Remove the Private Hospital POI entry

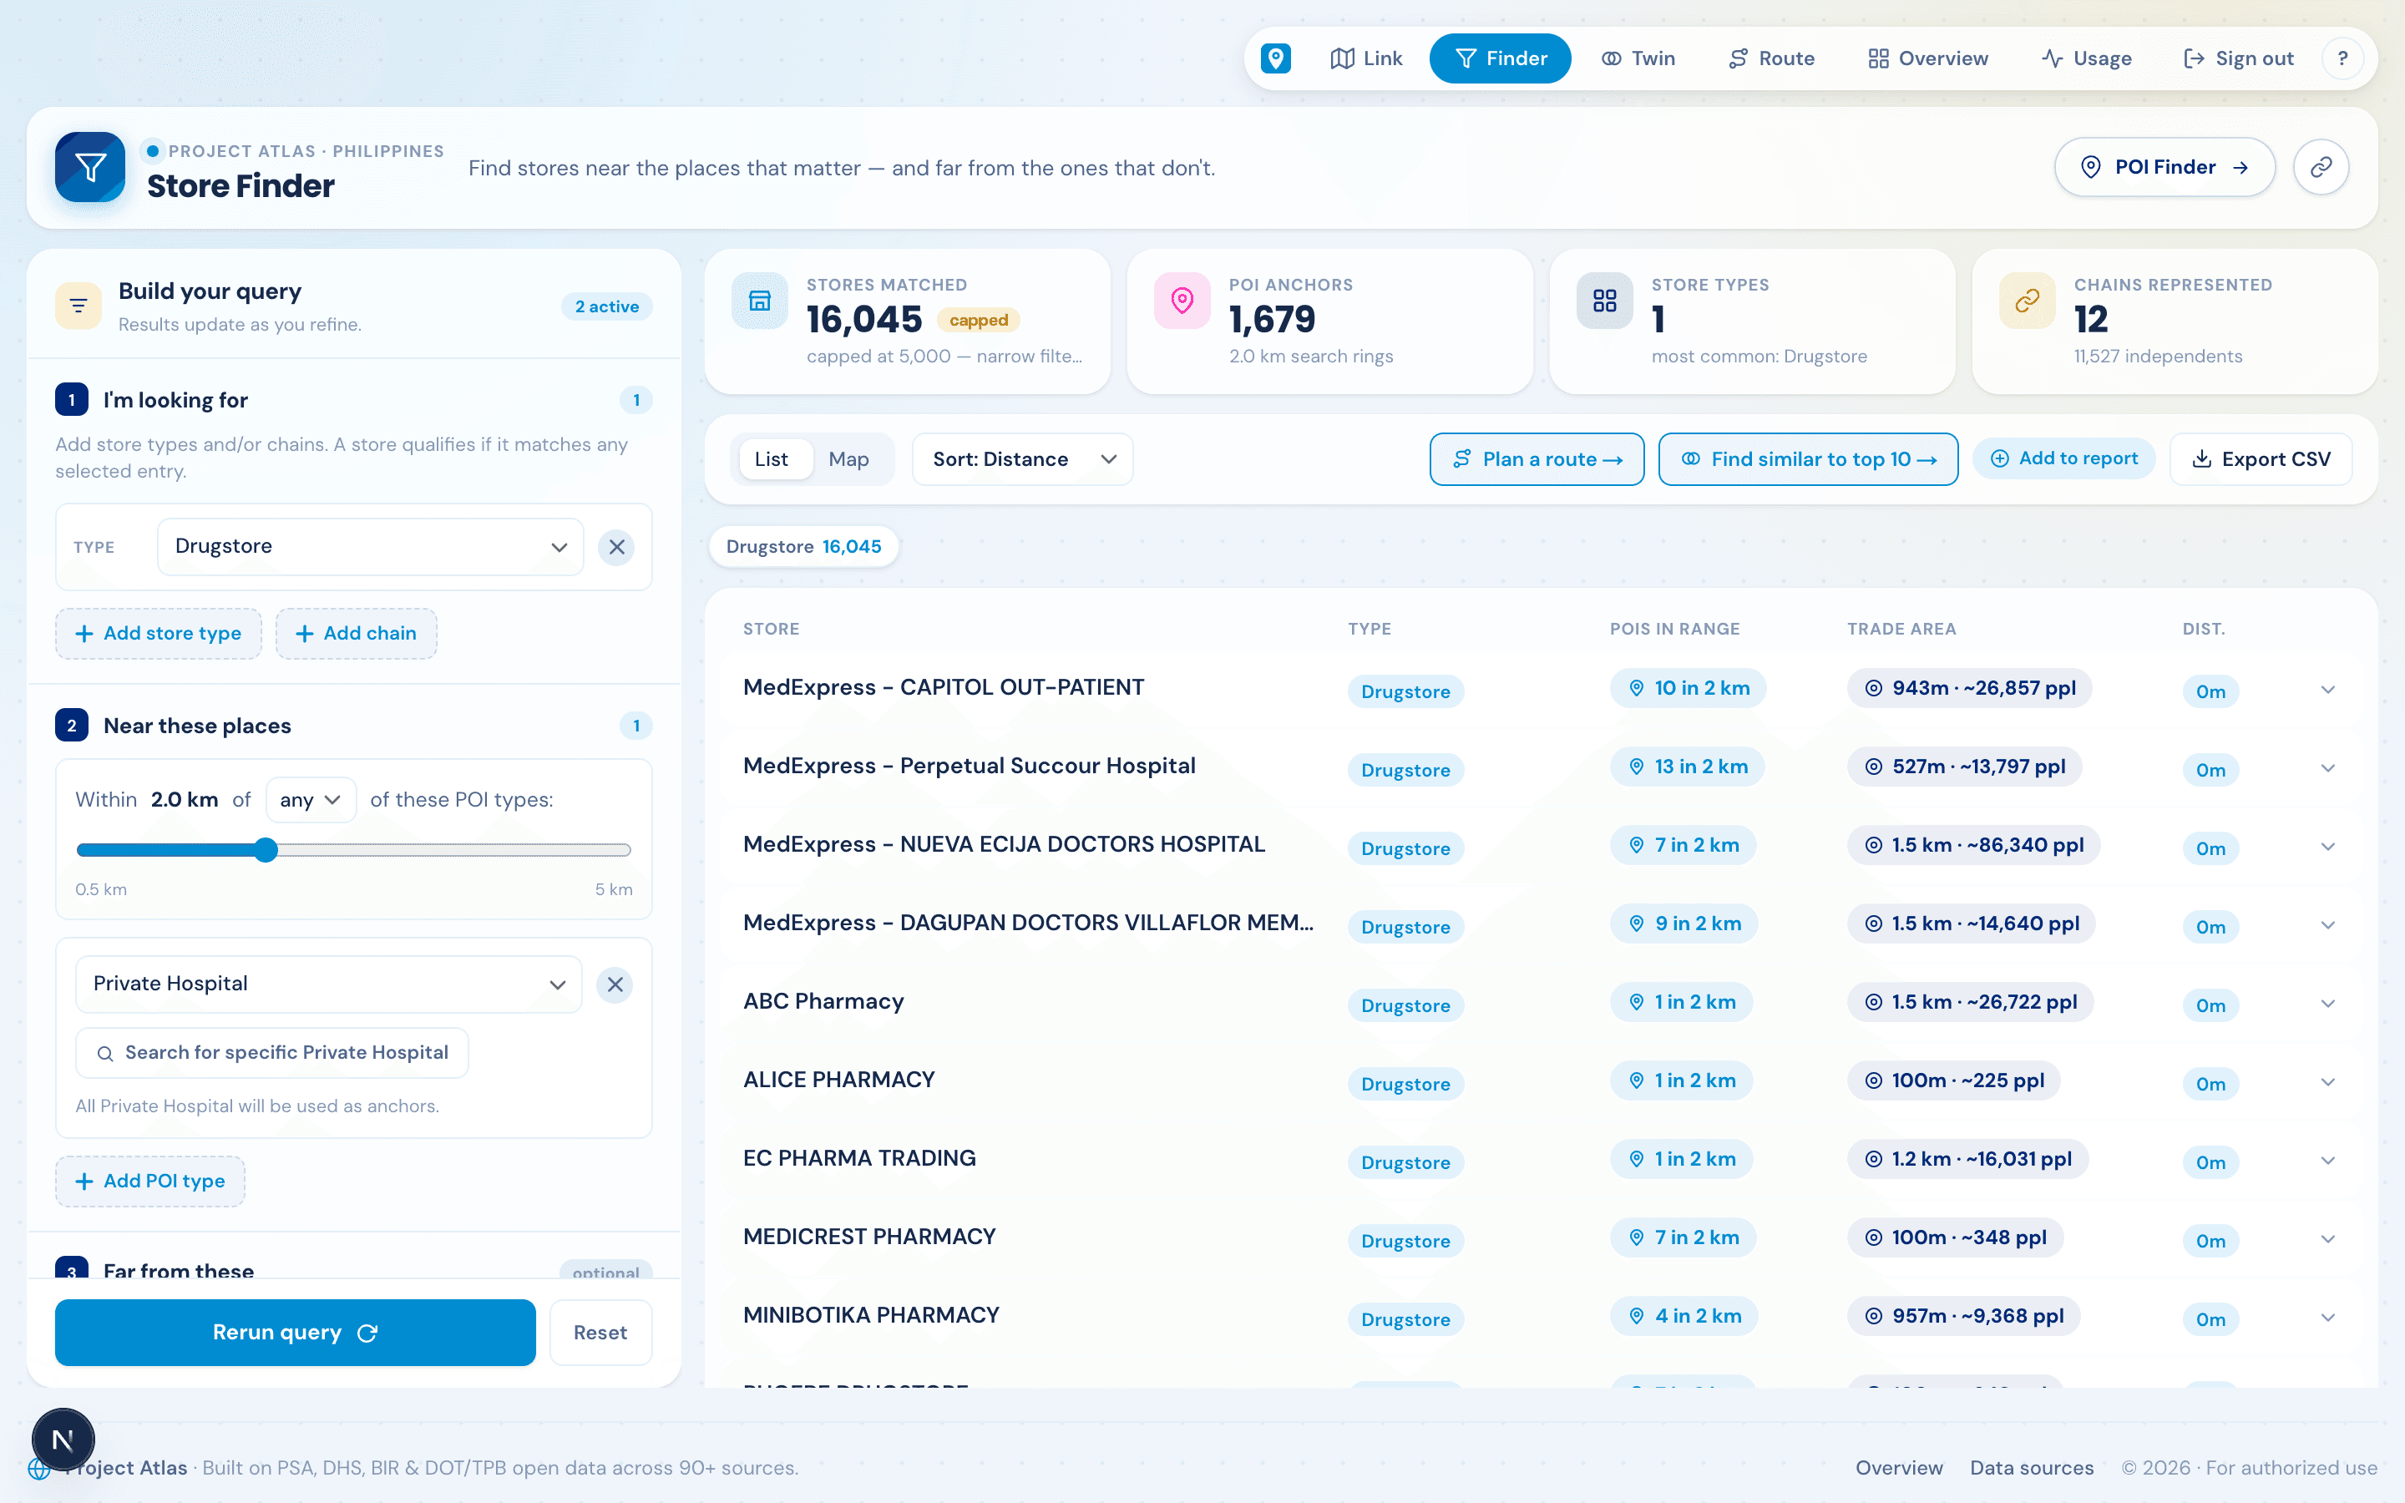point(615,984)
